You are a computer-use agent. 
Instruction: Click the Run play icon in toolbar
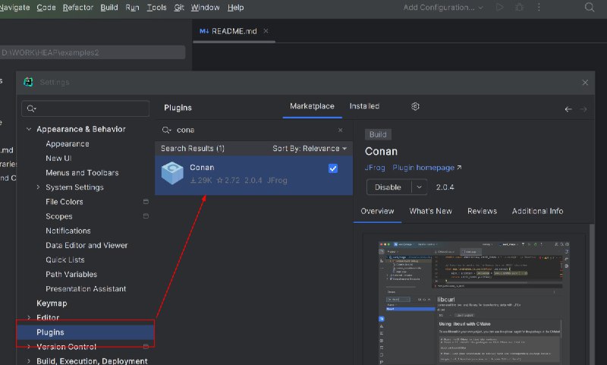tap(500, 8)
